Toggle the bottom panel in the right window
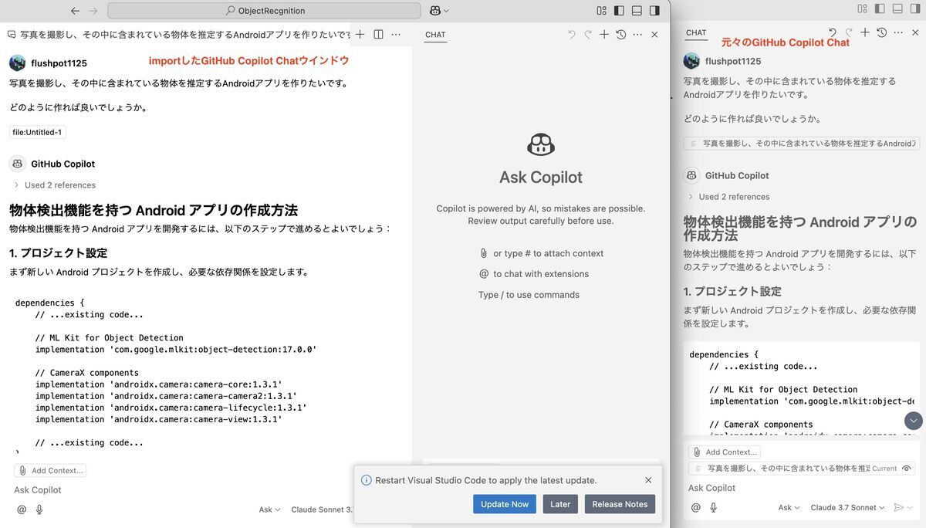The image size is (926, 528). pos(897,8)
